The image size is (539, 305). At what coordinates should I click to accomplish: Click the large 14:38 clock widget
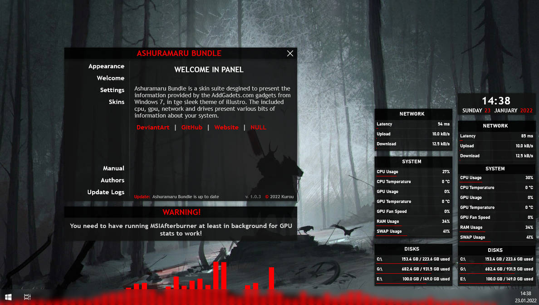pyautogui.click(x=495, y=101)
